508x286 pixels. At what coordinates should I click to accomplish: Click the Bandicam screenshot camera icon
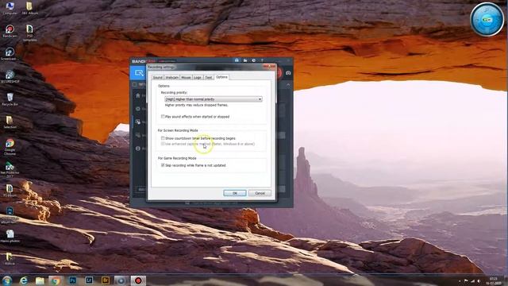pyautogui.click(x=288, y=73)
